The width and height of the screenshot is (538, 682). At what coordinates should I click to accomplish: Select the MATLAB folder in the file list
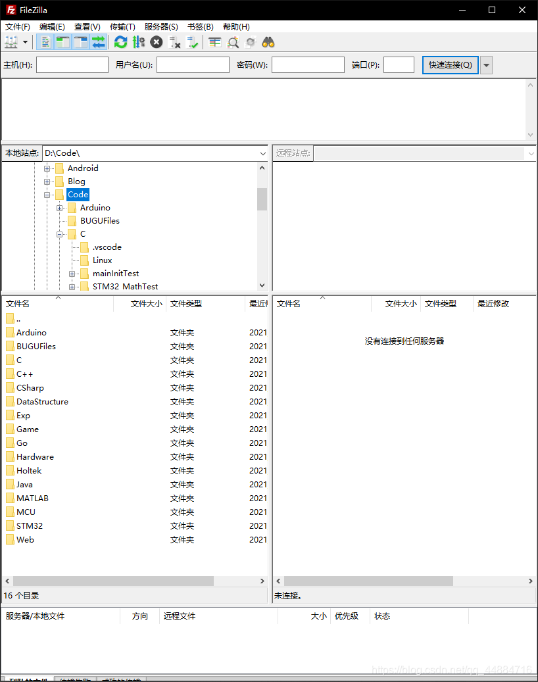[33, 499]
